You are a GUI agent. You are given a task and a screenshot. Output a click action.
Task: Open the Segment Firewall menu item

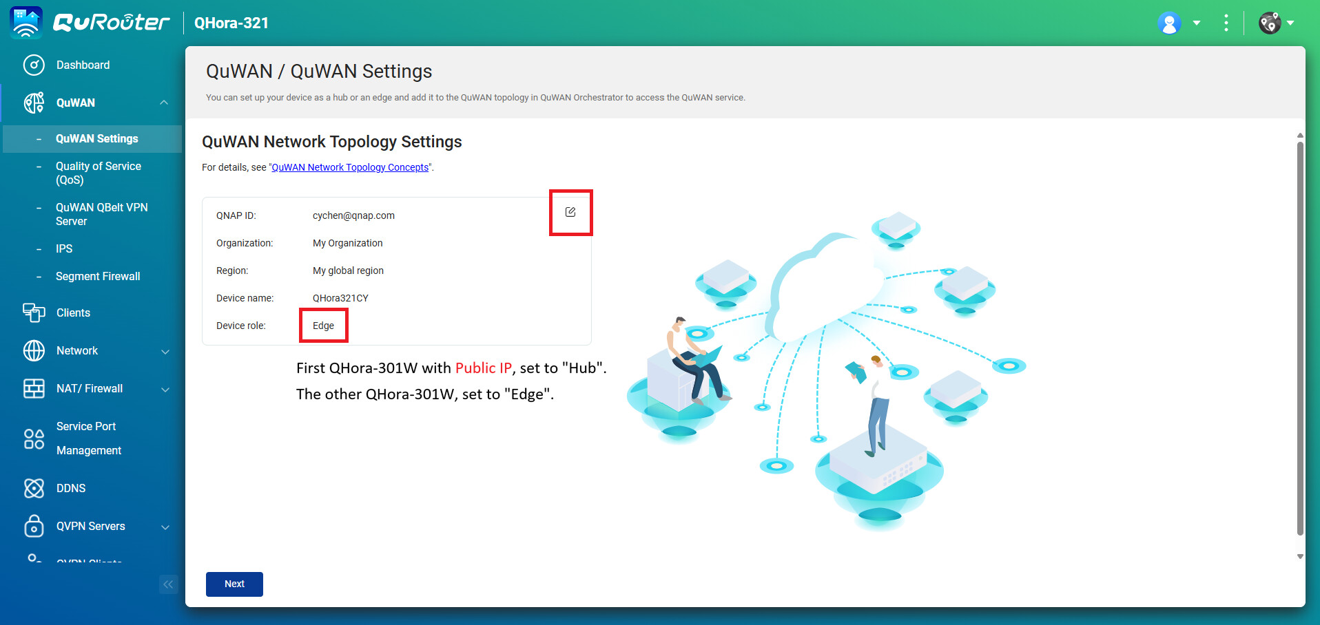point(98,276)
